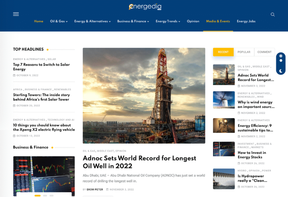Click the moon dark-mode icon
Screen dimensions: 288x197
281,71
